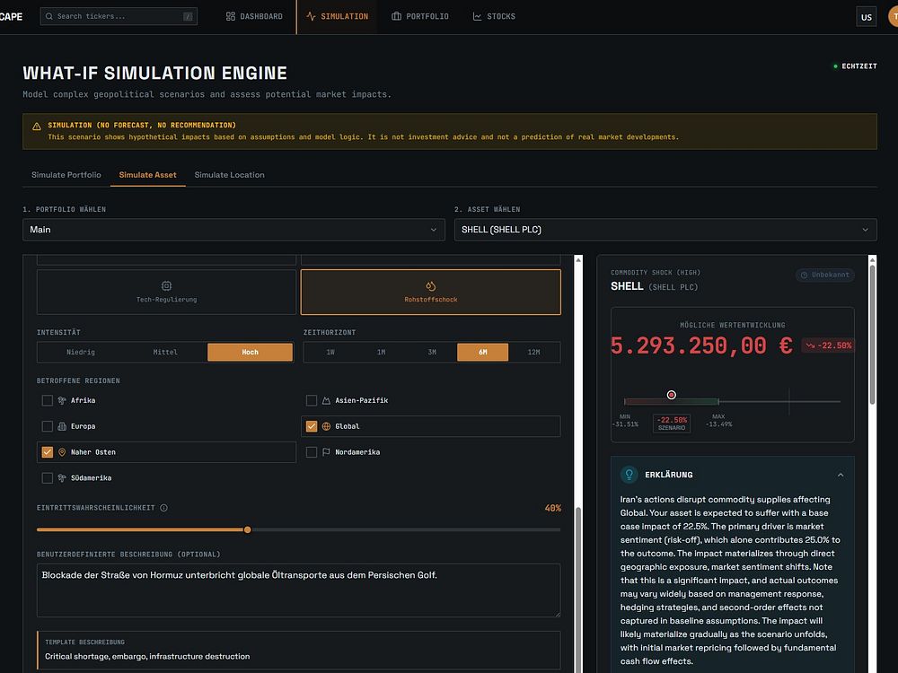
Task: Select the Rohstoffschock scenario card
Action: point(431,292)
